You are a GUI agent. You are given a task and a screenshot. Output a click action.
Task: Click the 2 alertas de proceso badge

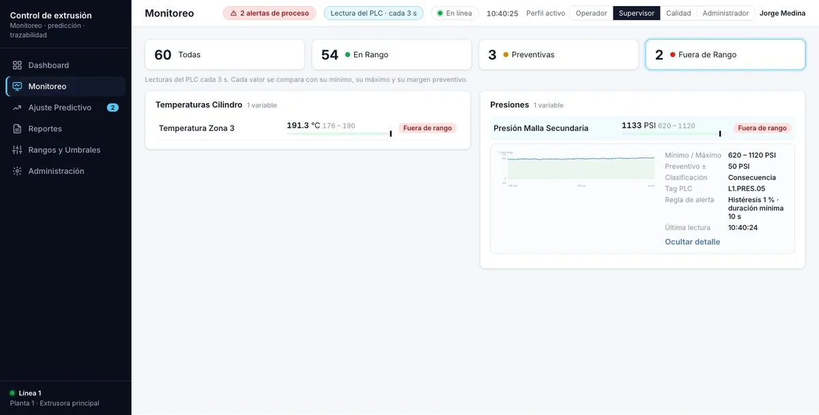(270, 13)
